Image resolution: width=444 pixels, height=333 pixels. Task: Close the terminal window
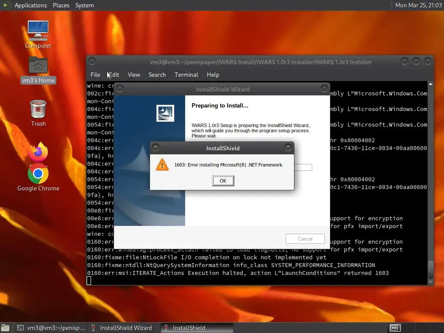pyautogui.click(x=428, y=61)
